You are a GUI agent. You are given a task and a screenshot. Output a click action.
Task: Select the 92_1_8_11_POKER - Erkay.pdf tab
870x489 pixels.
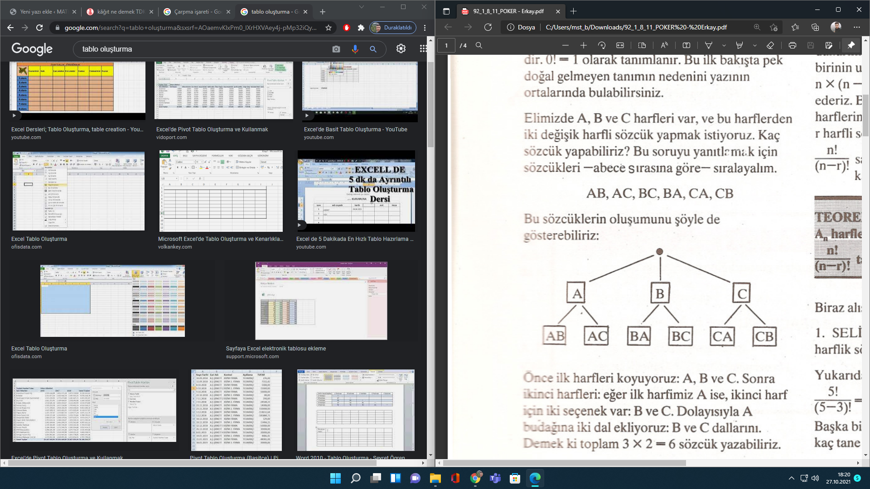point(509,11)
